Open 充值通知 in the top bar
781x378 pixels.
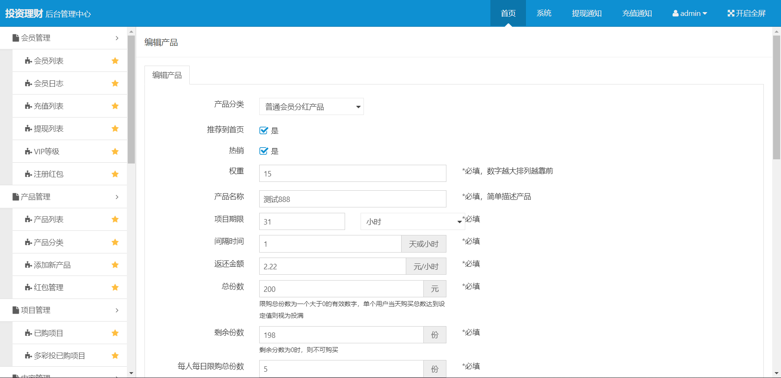click(637, 13)
